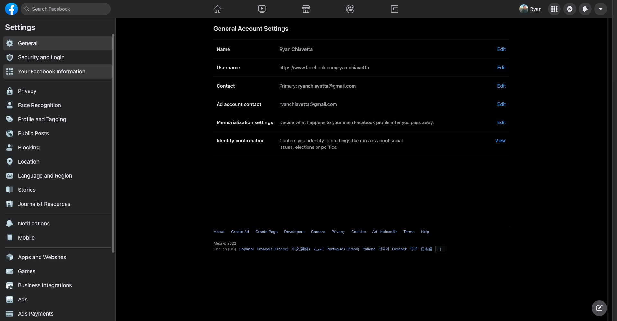Select the General settings gear icon
617x321 pixels.
point(10,43)
